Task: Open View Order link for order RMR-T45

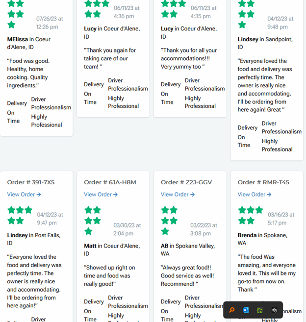Action: click(255, 195)
